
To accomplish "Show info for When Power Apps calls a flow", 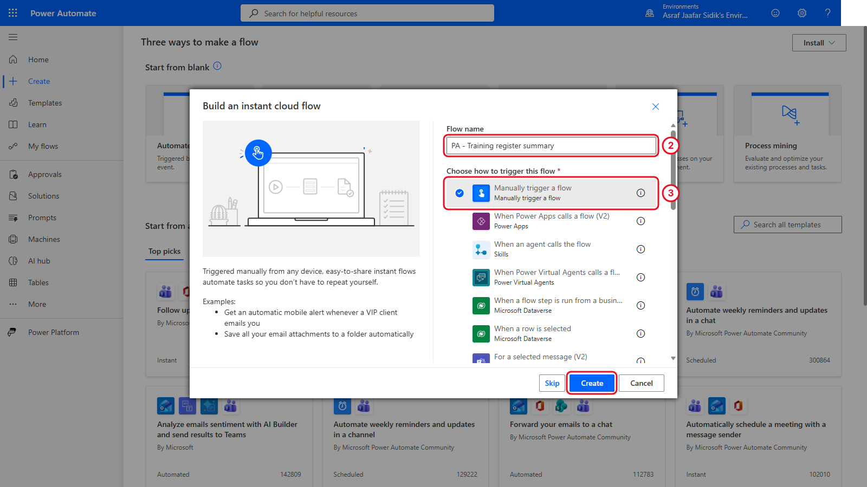I will 640,221.
